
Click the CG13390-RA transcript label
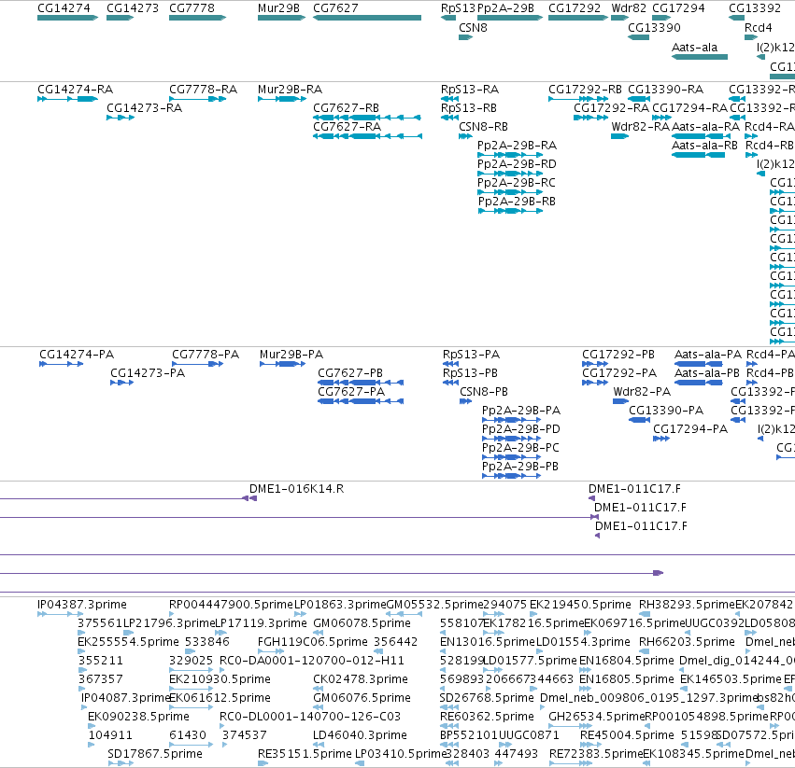(x=666, y=90)
